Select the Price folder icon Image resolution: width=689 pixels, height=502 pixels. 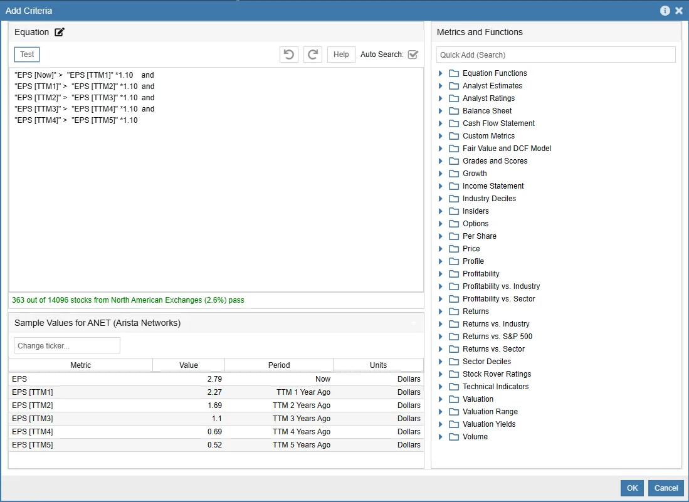click(454, 249)
